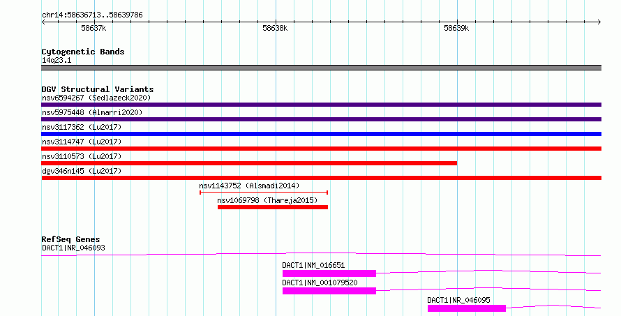Image resolution: width=621 pixels, height=316 pixels.
Task: Click the right arrow end of ruler
Action: tap(599, 22)
